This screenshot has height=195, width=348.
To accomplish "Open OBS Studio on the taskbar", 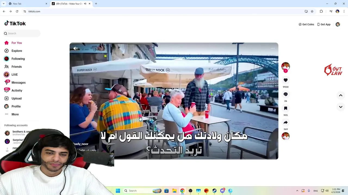I will [x=190, y=191].
